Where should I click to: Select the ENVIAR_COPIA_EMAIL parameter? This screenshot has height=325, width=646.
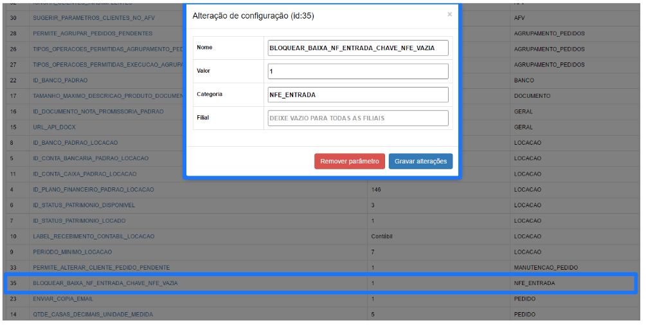coord(63,299)
